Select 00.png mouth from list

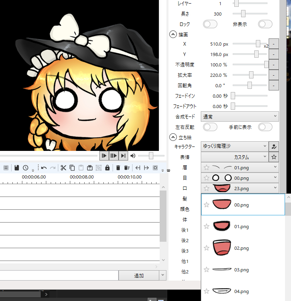pos(243,205)
